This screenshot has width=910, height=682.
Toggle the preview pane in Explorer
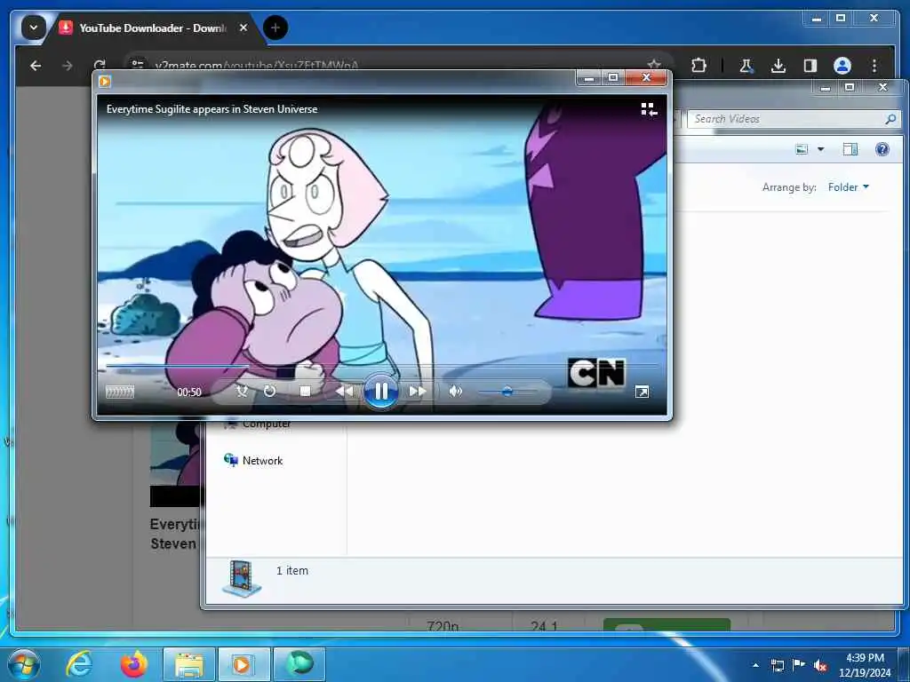click(x=850, y=149)
